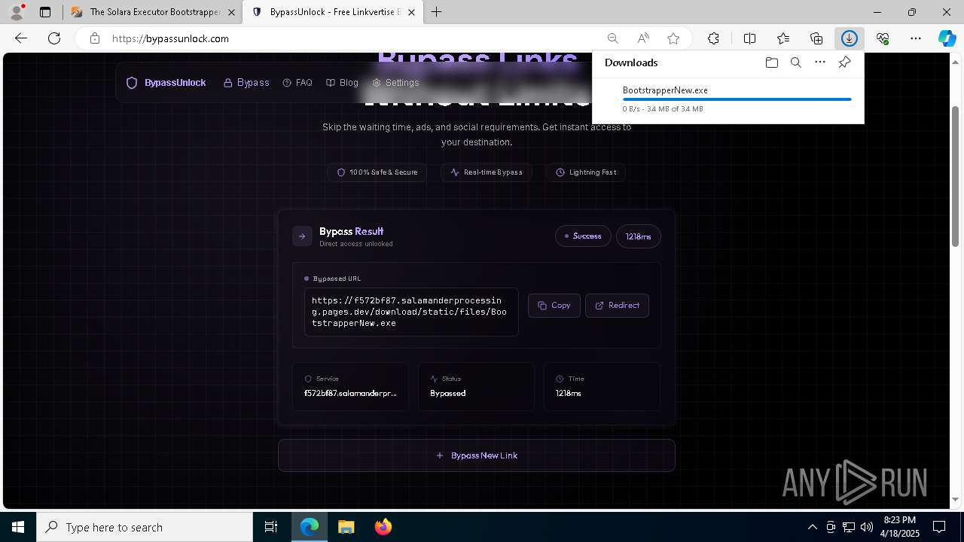Open a new browser tab
The image size is (964, 542).
click(437, 12)
